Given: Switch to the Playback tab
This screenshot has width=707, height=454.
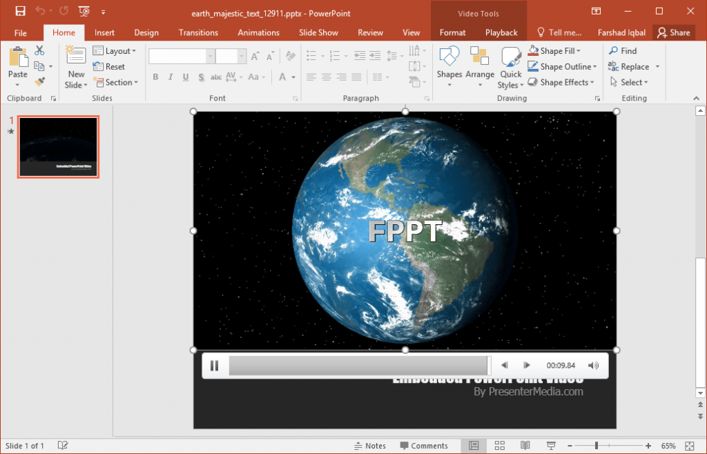Looking at the screenshot, I should tap(501, 32).
